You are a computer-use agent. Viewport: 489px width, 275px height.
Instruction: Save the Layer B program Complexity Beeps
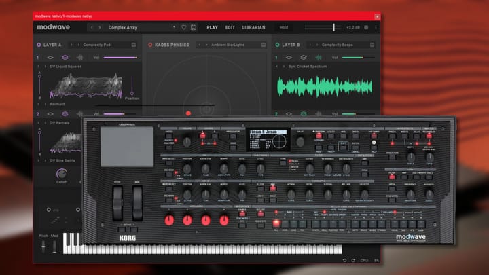[x=372, y=45]
